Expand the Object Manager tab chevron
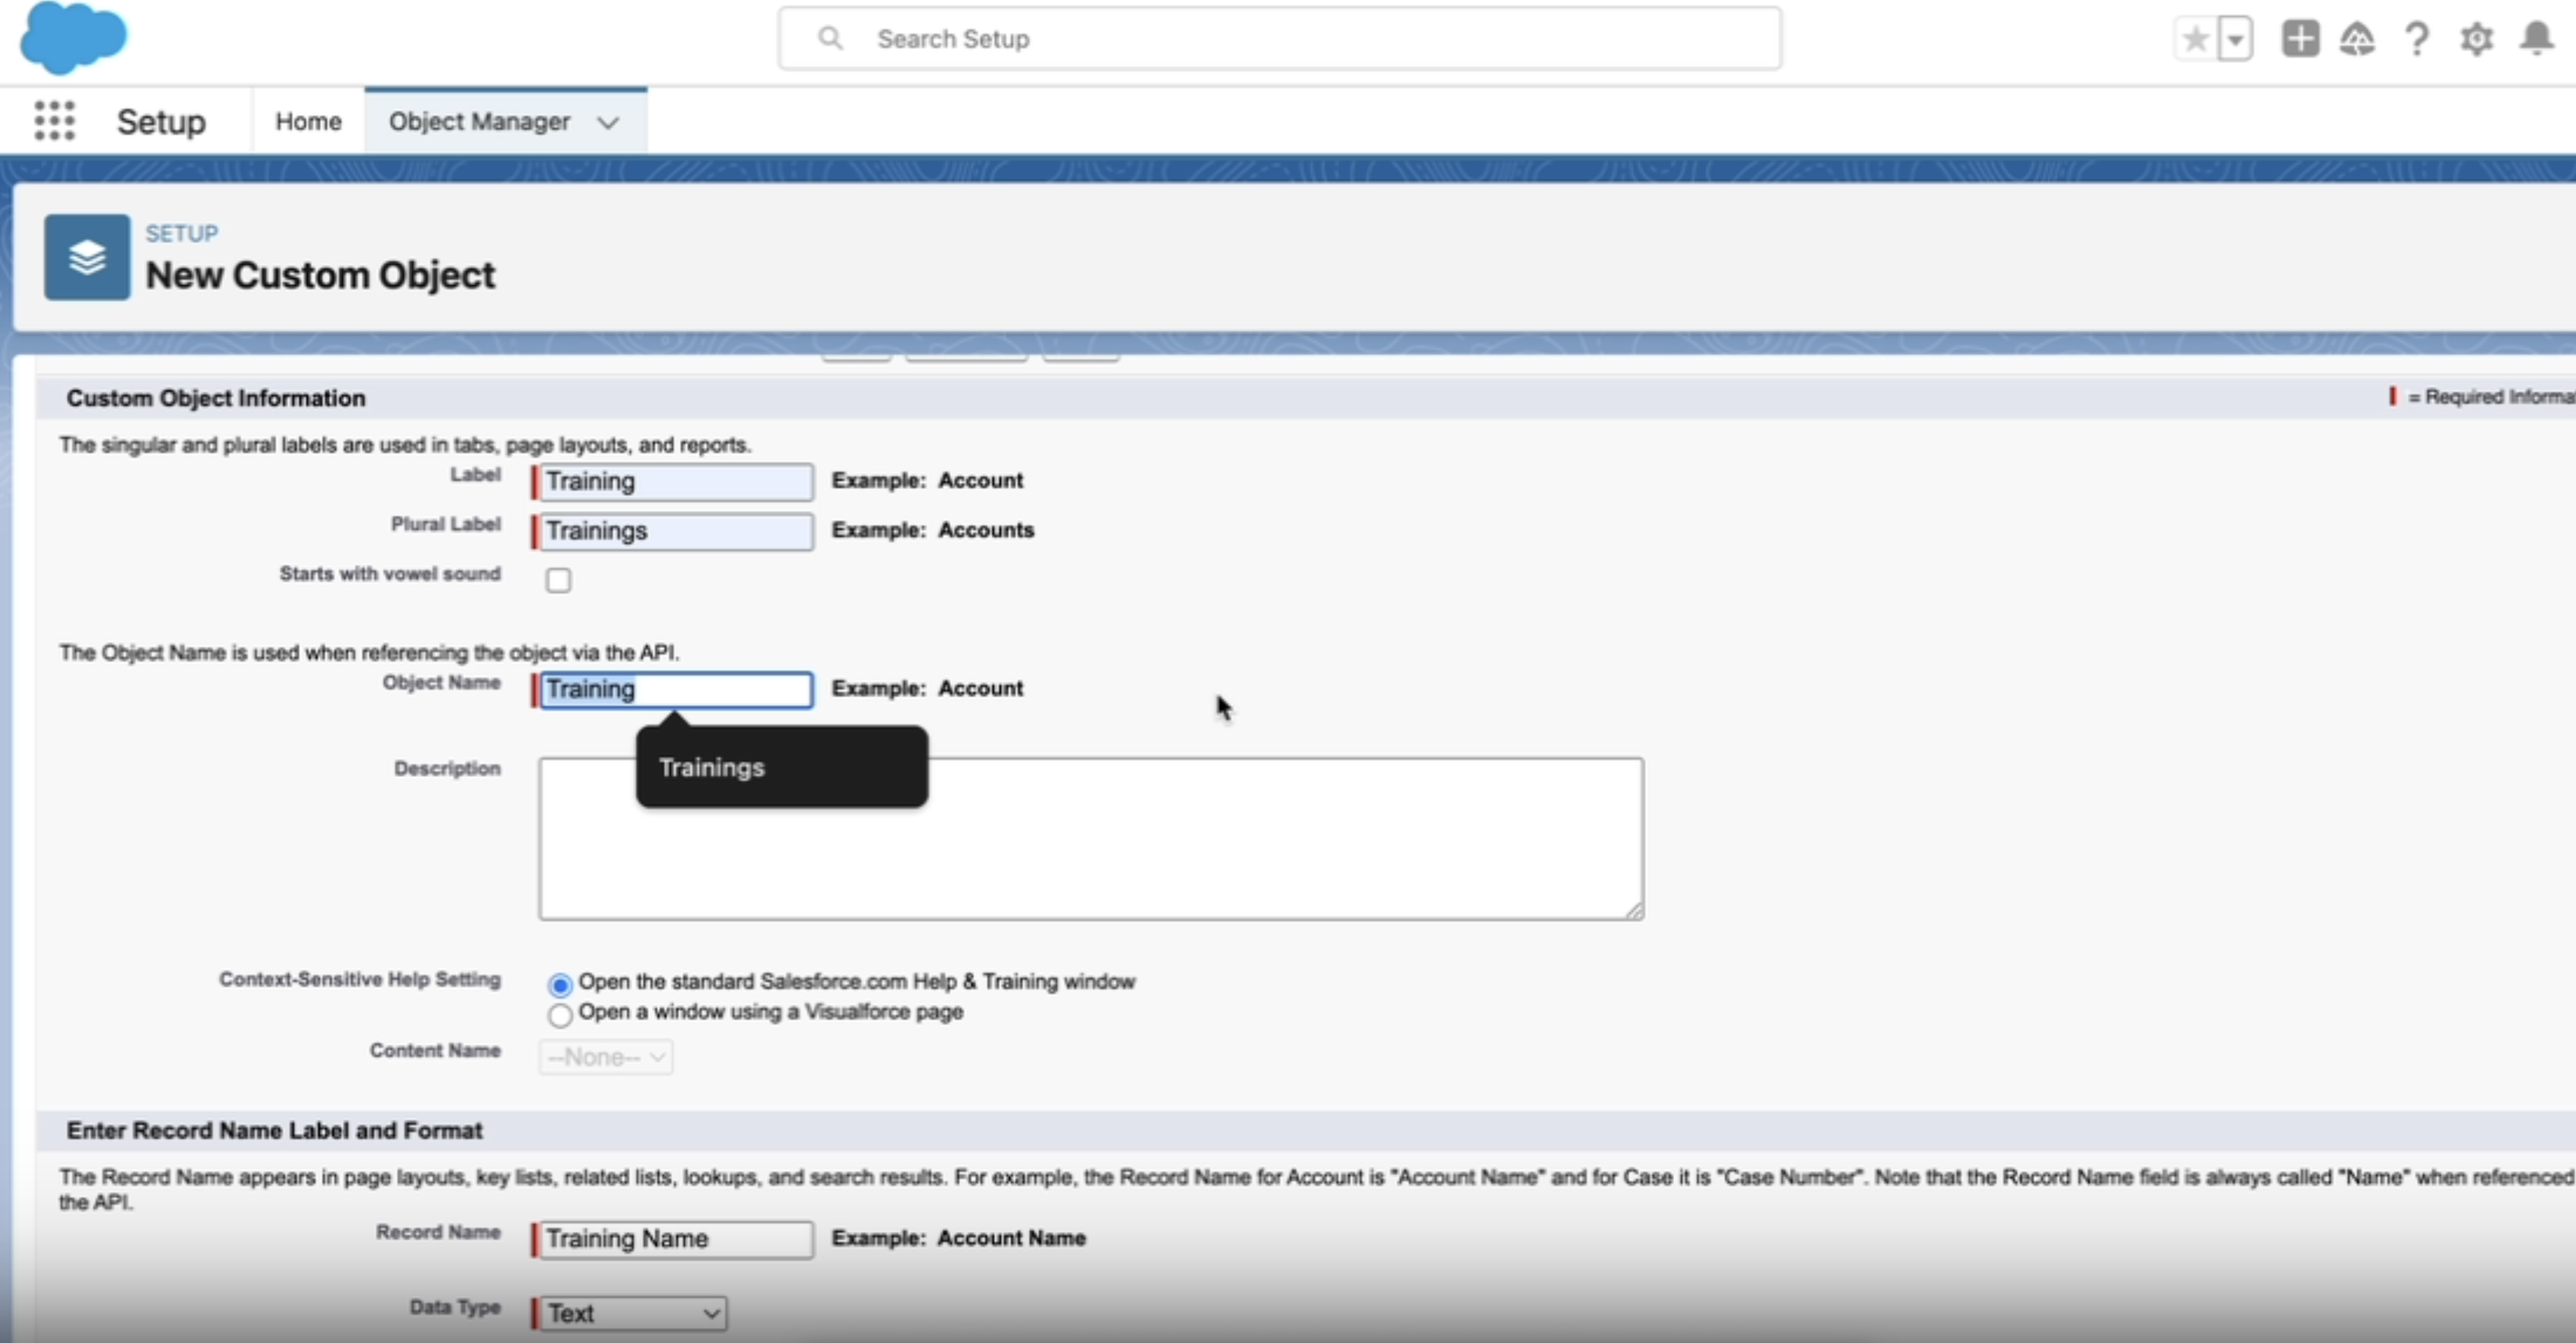 click(x=608, y=122)
